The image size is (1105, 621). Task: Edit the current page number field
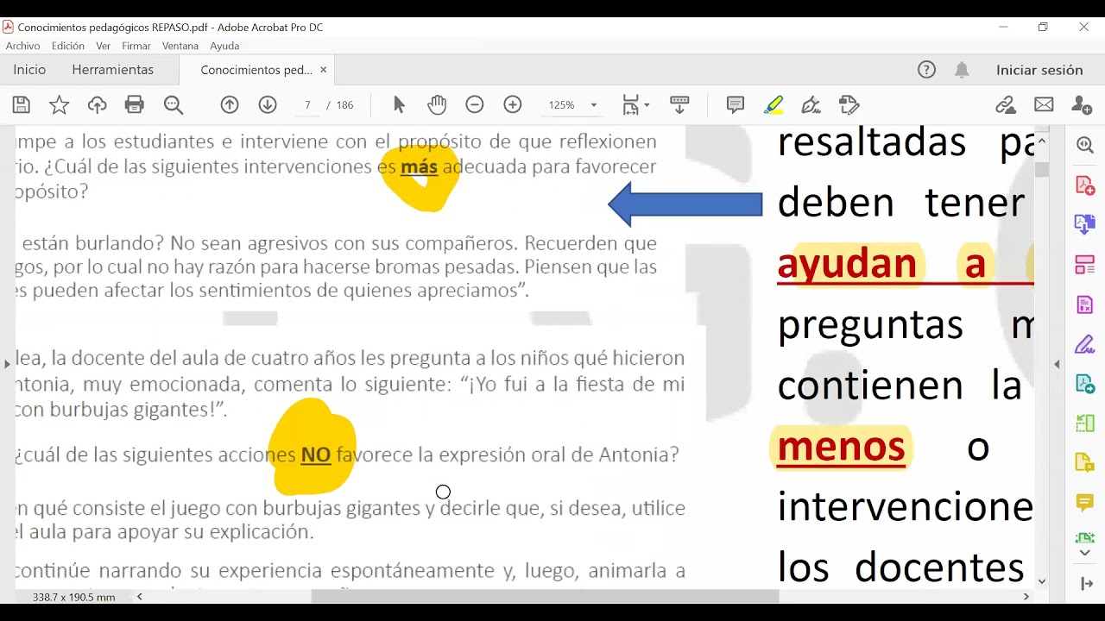tap(307, 105)
